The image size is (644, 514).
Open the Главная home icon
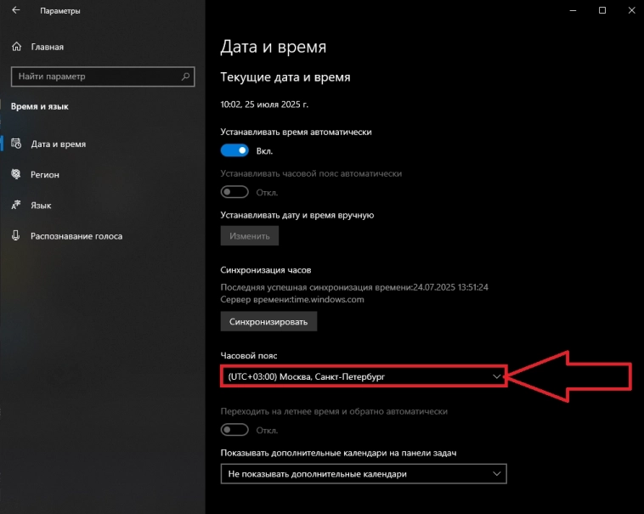click(x=16, y=47)
